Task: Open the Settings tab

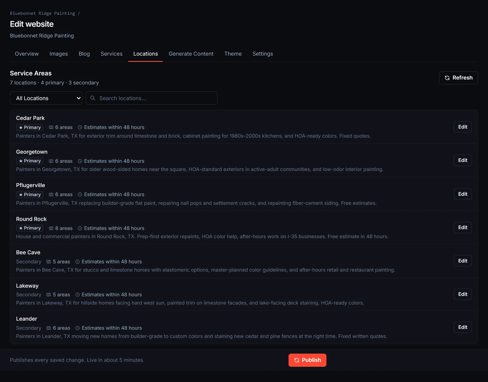Action: coord(263,54)
